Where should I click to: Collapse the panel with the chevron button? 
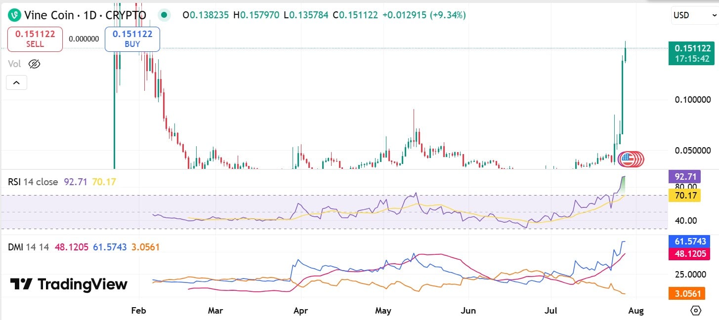coord(16,82)
